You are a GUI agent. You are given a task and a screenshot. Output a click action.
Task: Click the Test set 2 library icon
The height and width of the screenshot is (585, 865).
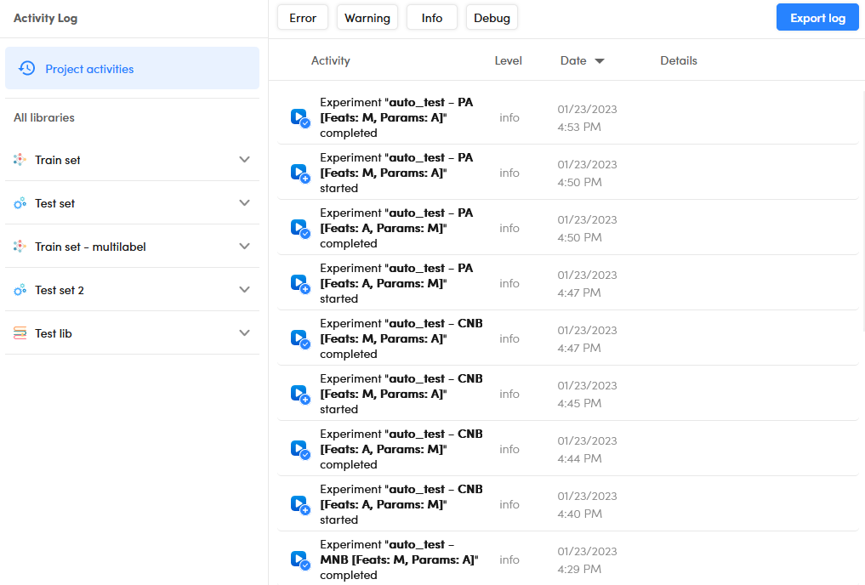(20, 290)
